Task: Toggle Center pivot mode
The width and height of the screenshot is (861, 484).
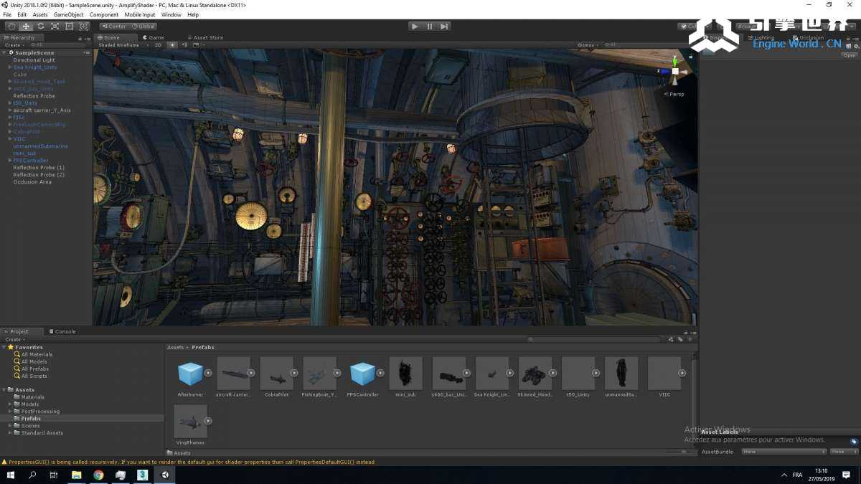Action: (113, 27)
